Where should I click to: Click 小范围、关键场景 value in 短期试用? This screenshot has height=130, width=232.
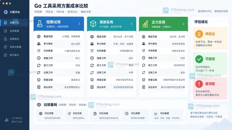point(71,36)
